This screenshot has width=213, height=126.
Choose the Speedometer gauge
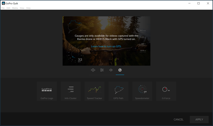tap(142, 91)
